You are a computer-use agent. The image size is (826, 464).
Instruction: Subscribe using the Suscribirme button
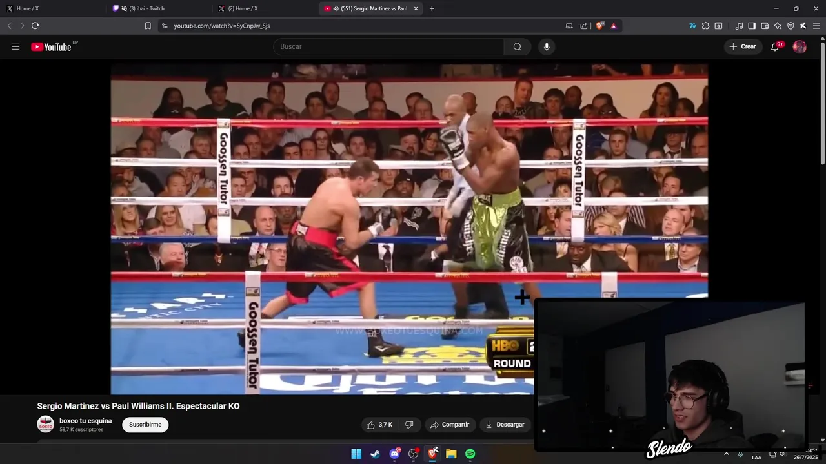coord(145,425)
